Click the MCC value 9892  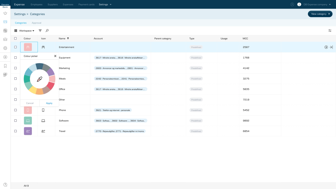coord(246,121)
